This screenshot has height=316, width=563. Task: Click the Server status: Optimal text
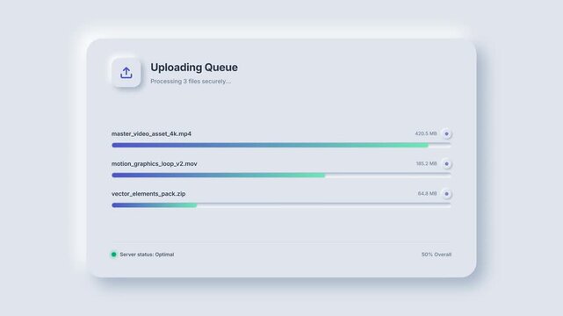147,255
